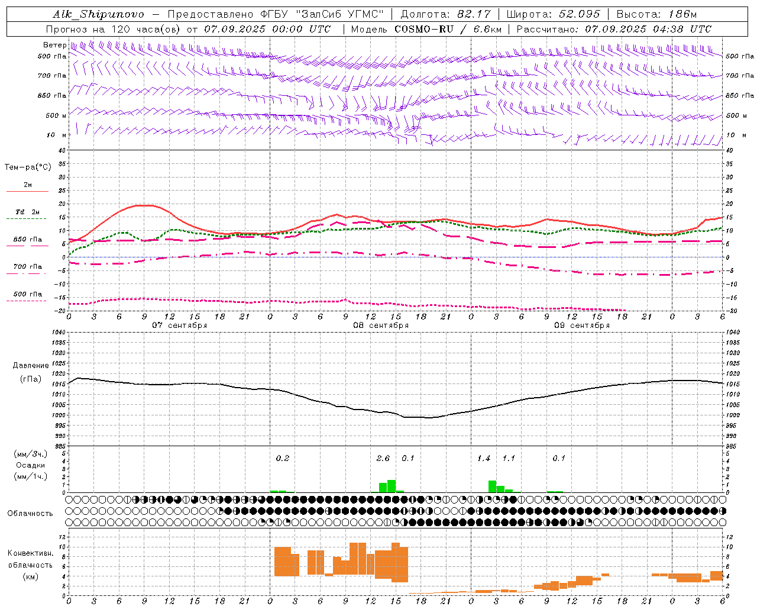The width and height of the screenshot is (757, 606).
Task: Click the station name Alk_Shipunovo
Action: point(98,14)
